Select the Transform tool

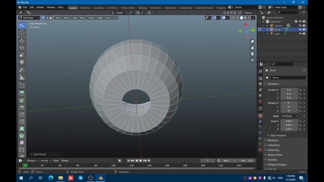(22, 62)
